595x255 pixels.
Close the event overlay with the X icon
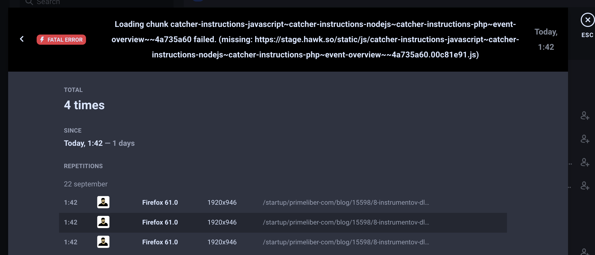click(x=587, y=20)
